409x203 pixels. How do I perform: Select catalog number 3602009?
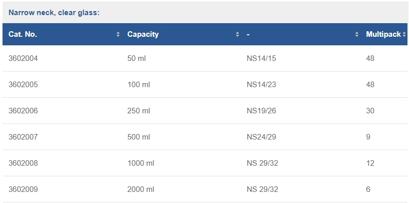[x=23, y=189]
